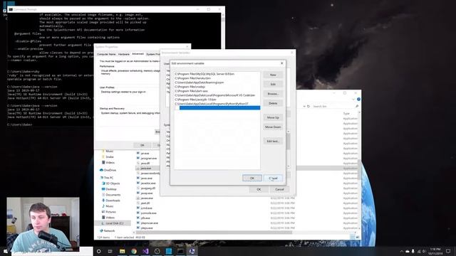Click the Edit text... button
The image size is (456, 256).
pos(273,141)
